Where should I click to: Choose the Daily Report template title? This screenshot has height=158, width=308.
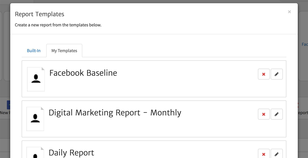click(x=71, y=153)
